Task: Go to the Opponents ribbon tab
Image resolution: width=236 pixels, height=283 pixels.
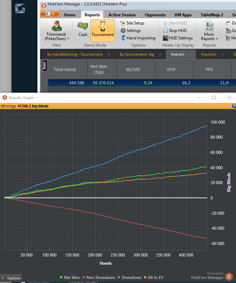Action: (155, 15)
